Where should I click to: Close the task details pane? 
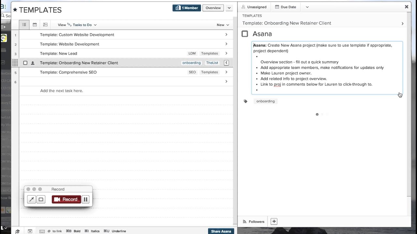(407, 6)
